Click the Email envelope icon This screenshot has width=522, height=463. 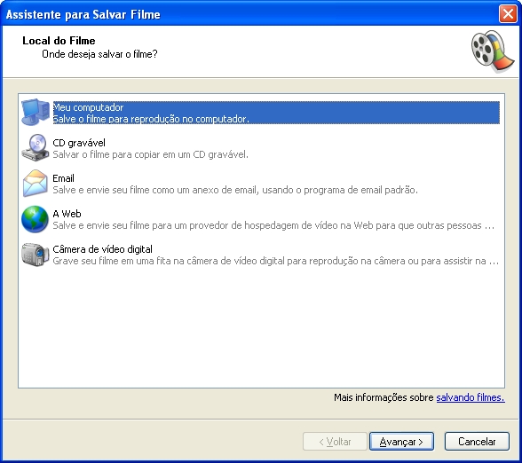pyautogui.click(x=36, y=184)
